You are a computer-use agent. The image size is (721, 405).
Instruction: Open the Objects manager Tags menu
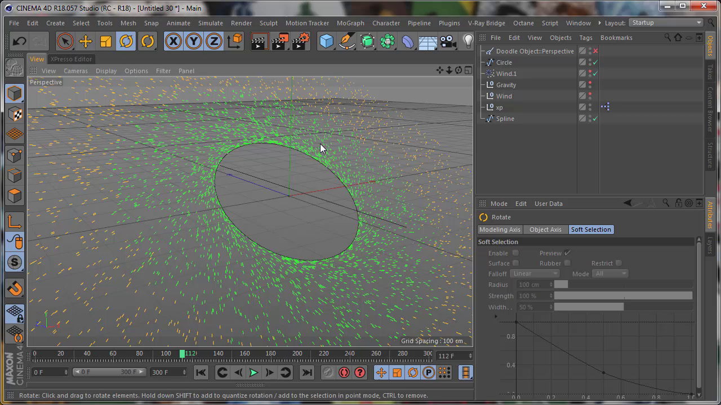(586, 38)
